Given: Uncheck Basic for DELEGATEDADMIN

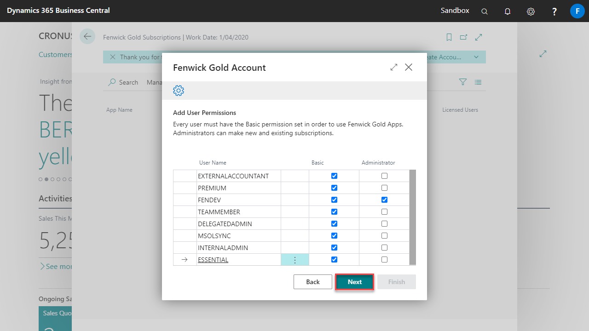Looking at the screenshot, I should [334, 223].
